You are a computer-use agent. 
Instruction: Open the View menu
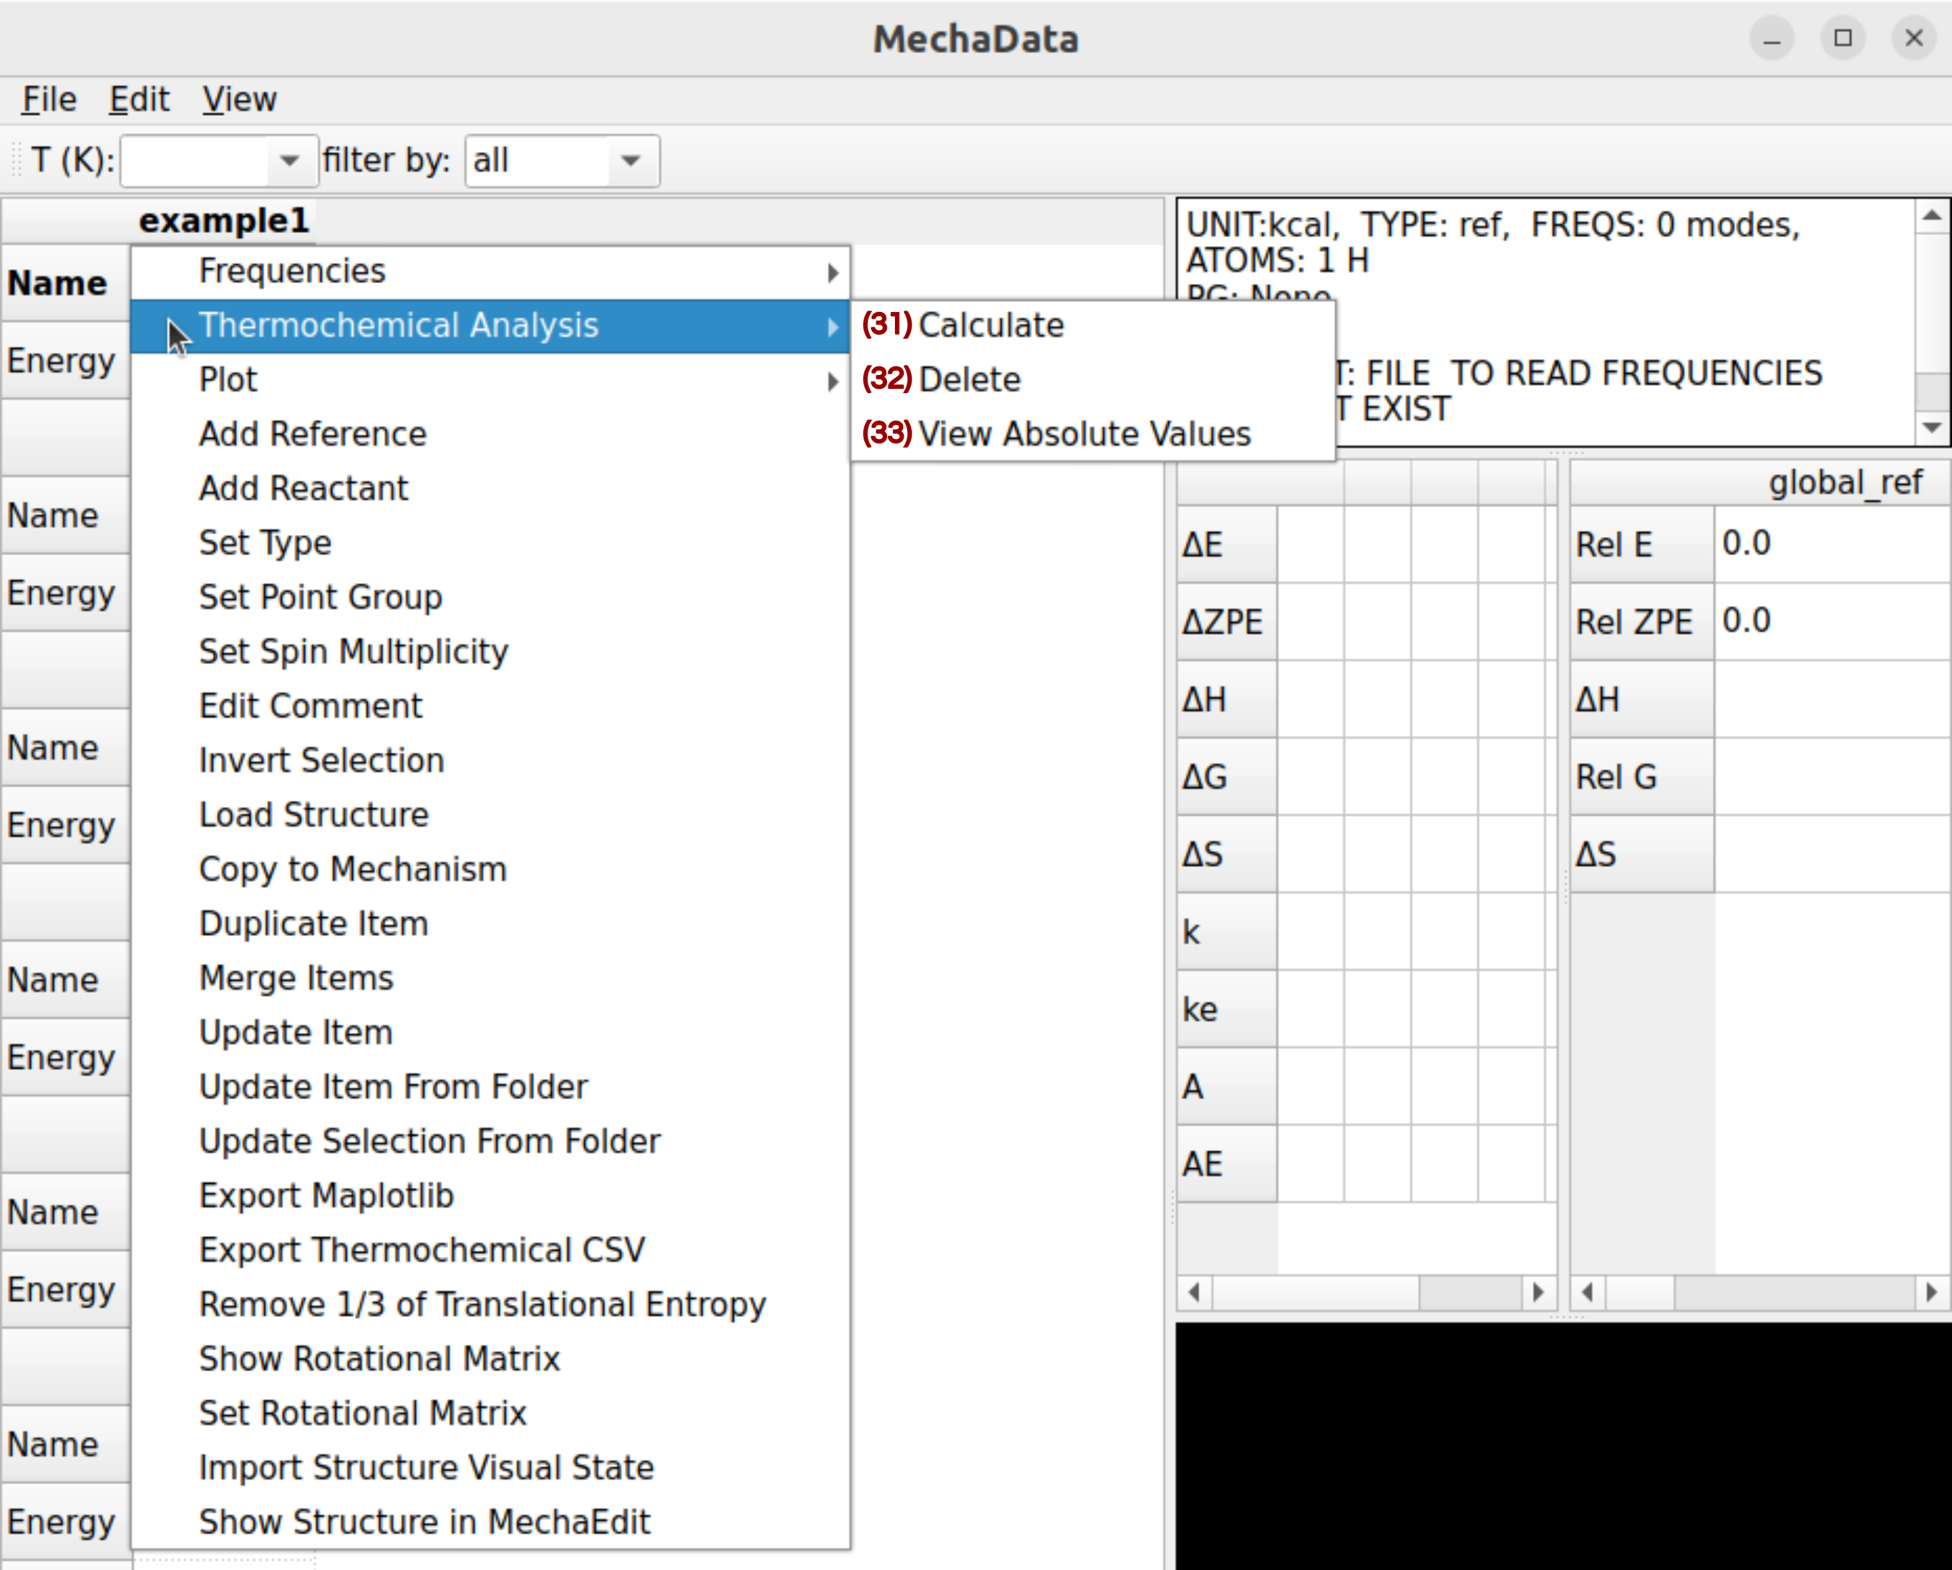[x=239, y=100]
